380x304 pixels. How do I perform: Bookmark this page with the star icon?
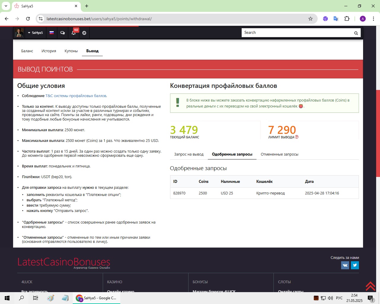(x=311, y=19)
